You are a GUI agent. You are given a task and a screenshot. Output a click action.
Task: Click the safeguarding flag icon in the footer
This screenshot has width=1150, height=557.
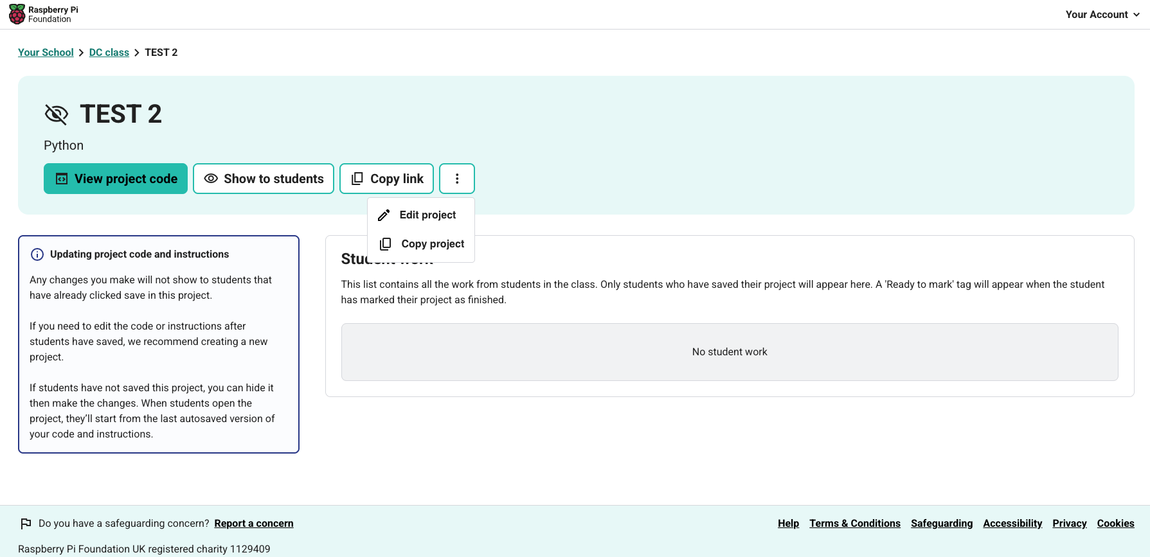[x=26, y=524]
